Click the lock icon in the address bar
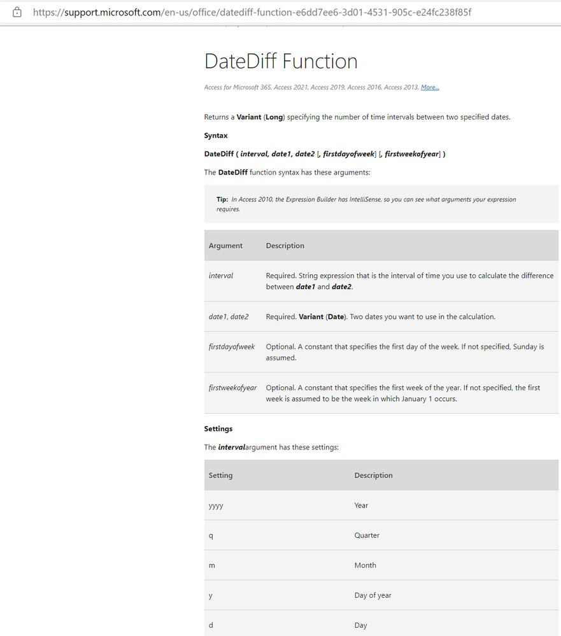 [x=17, y=12]
